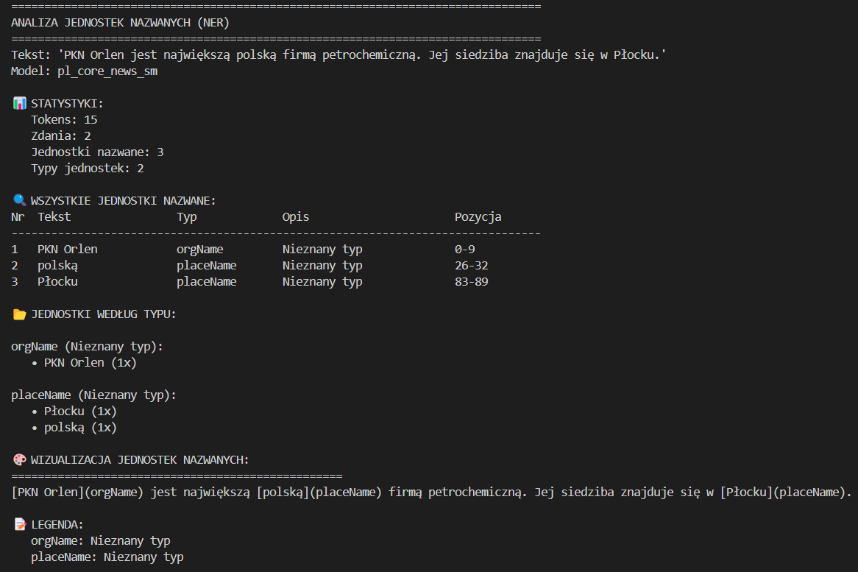This screenshot has width=858, height=572.
Task: Click the magnifying glass emoji icon
Action: coord(20,200)
